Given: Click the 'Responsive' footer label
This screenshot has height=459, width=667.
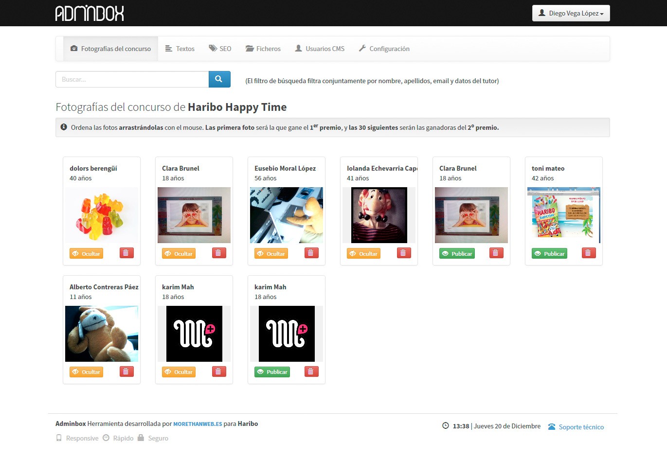Looking at the screenshot, I should coord(82,438).
